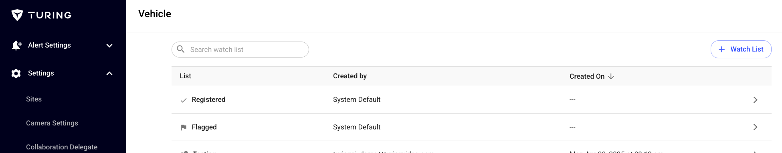The height and width of the screenshot is (153, 782).
Task: Open Camera Settings in the sidebar
Action: click(x=52, y=123)
